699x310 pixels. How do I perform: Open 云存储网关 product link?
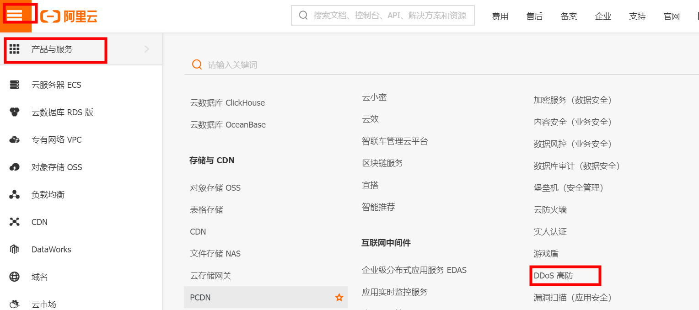(x=210, y=276)
